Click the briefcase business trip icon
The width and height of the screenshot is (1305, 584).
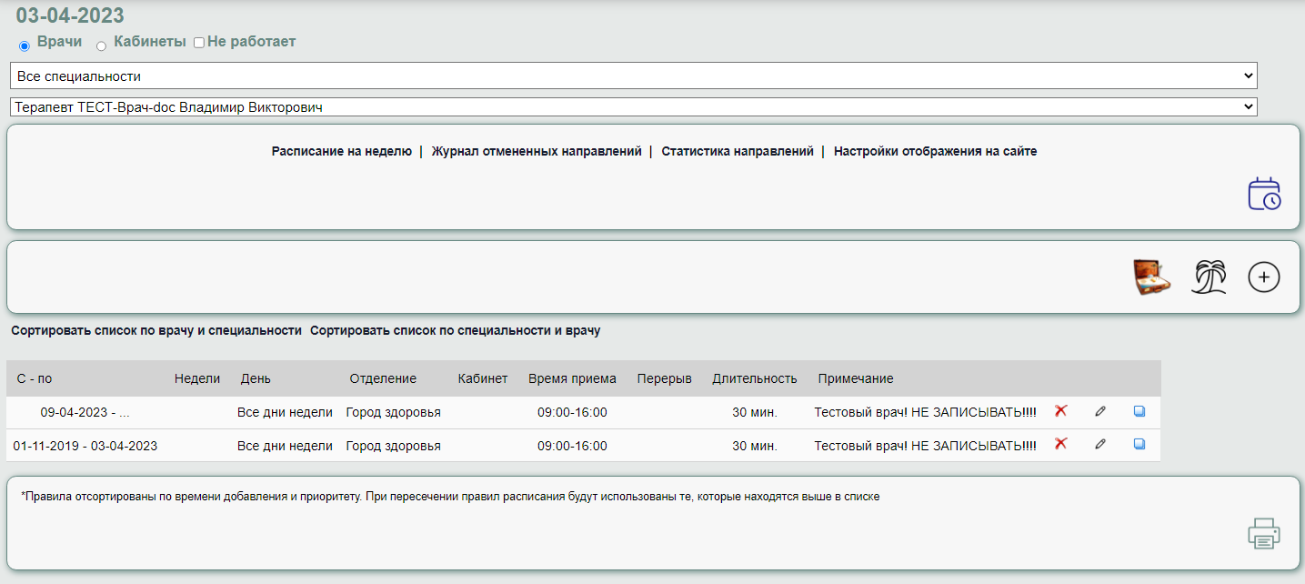(1151, 277)
